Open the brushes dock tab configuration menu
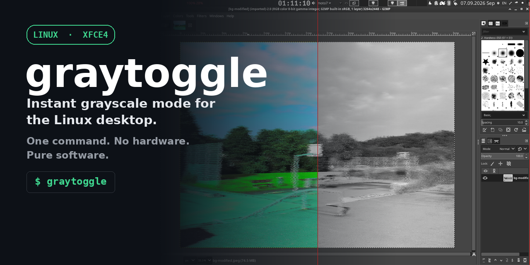Image resolution: width=530 pixels, height=265 pixels. tap(526, 23)
